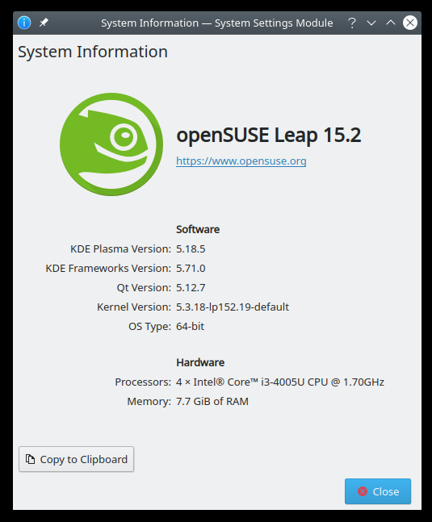Click the blue info icon in title bar
The height and width of the screenshot is (522, 432).
point(24,23)
